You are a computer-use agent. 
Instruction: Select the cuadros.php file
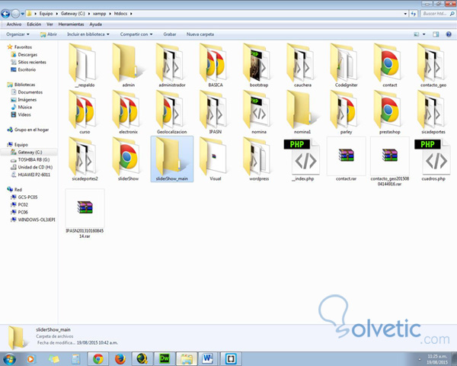(x=433, y=159)
